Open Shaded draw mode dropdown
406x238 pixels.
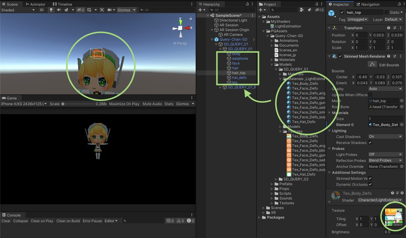[x=18, y=10]
